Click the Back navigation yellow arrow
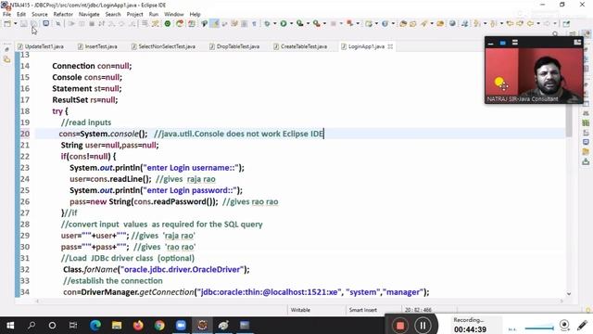593x334 pixels. click(531, 23)
